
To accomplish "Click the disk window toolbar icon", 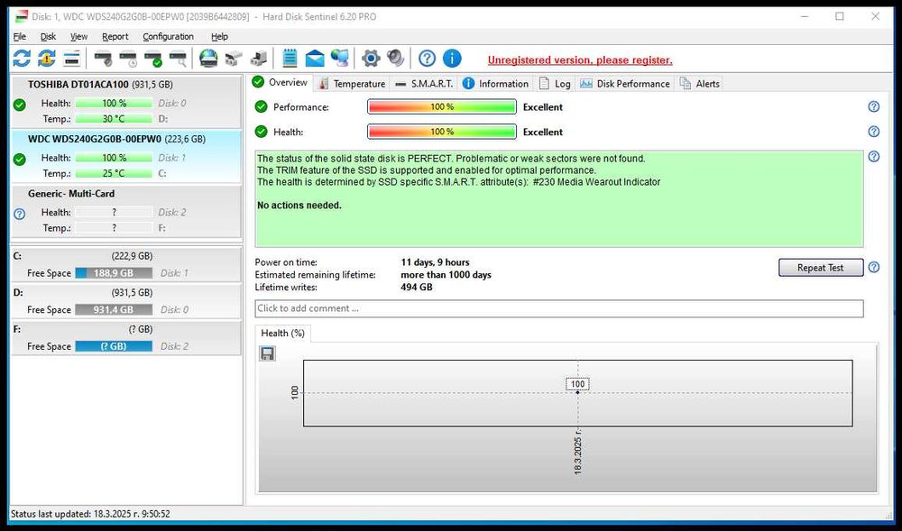I will pyautogui.click(x=71, y=58).
